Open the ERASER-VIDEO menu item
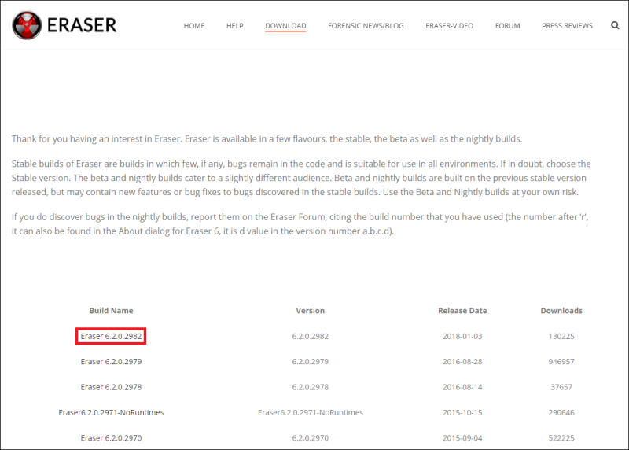This screenshot has height=450, width=629. click(449, 26)
